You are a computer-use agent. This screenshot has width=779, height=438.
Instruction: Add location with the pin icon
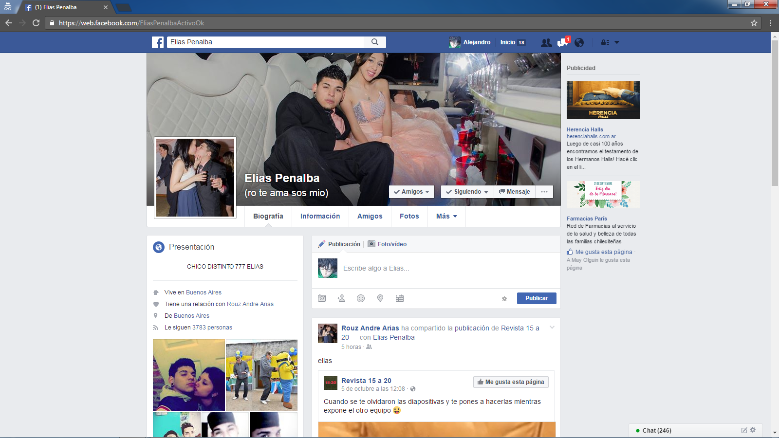(x=380, y=298)
